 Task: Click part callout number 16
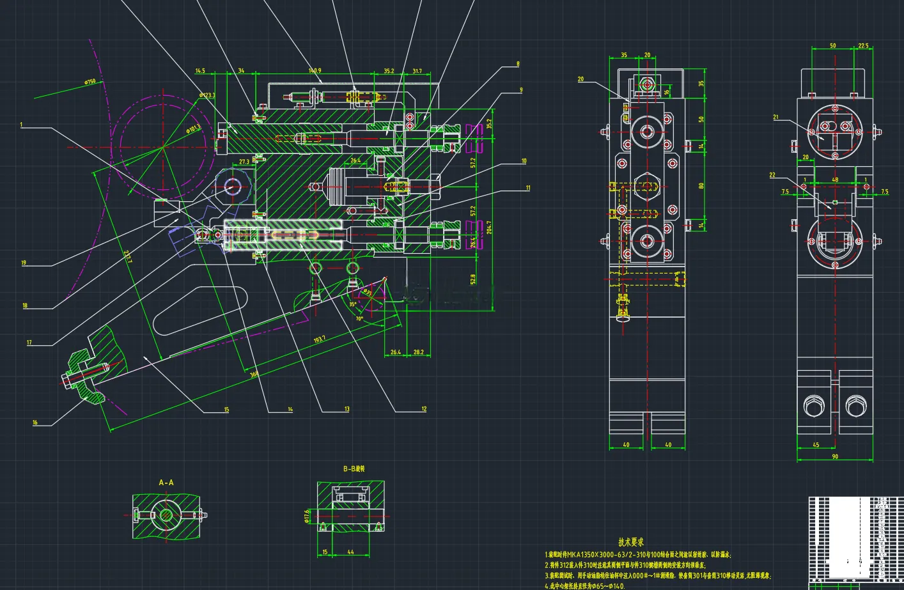(x=35, y=423)
